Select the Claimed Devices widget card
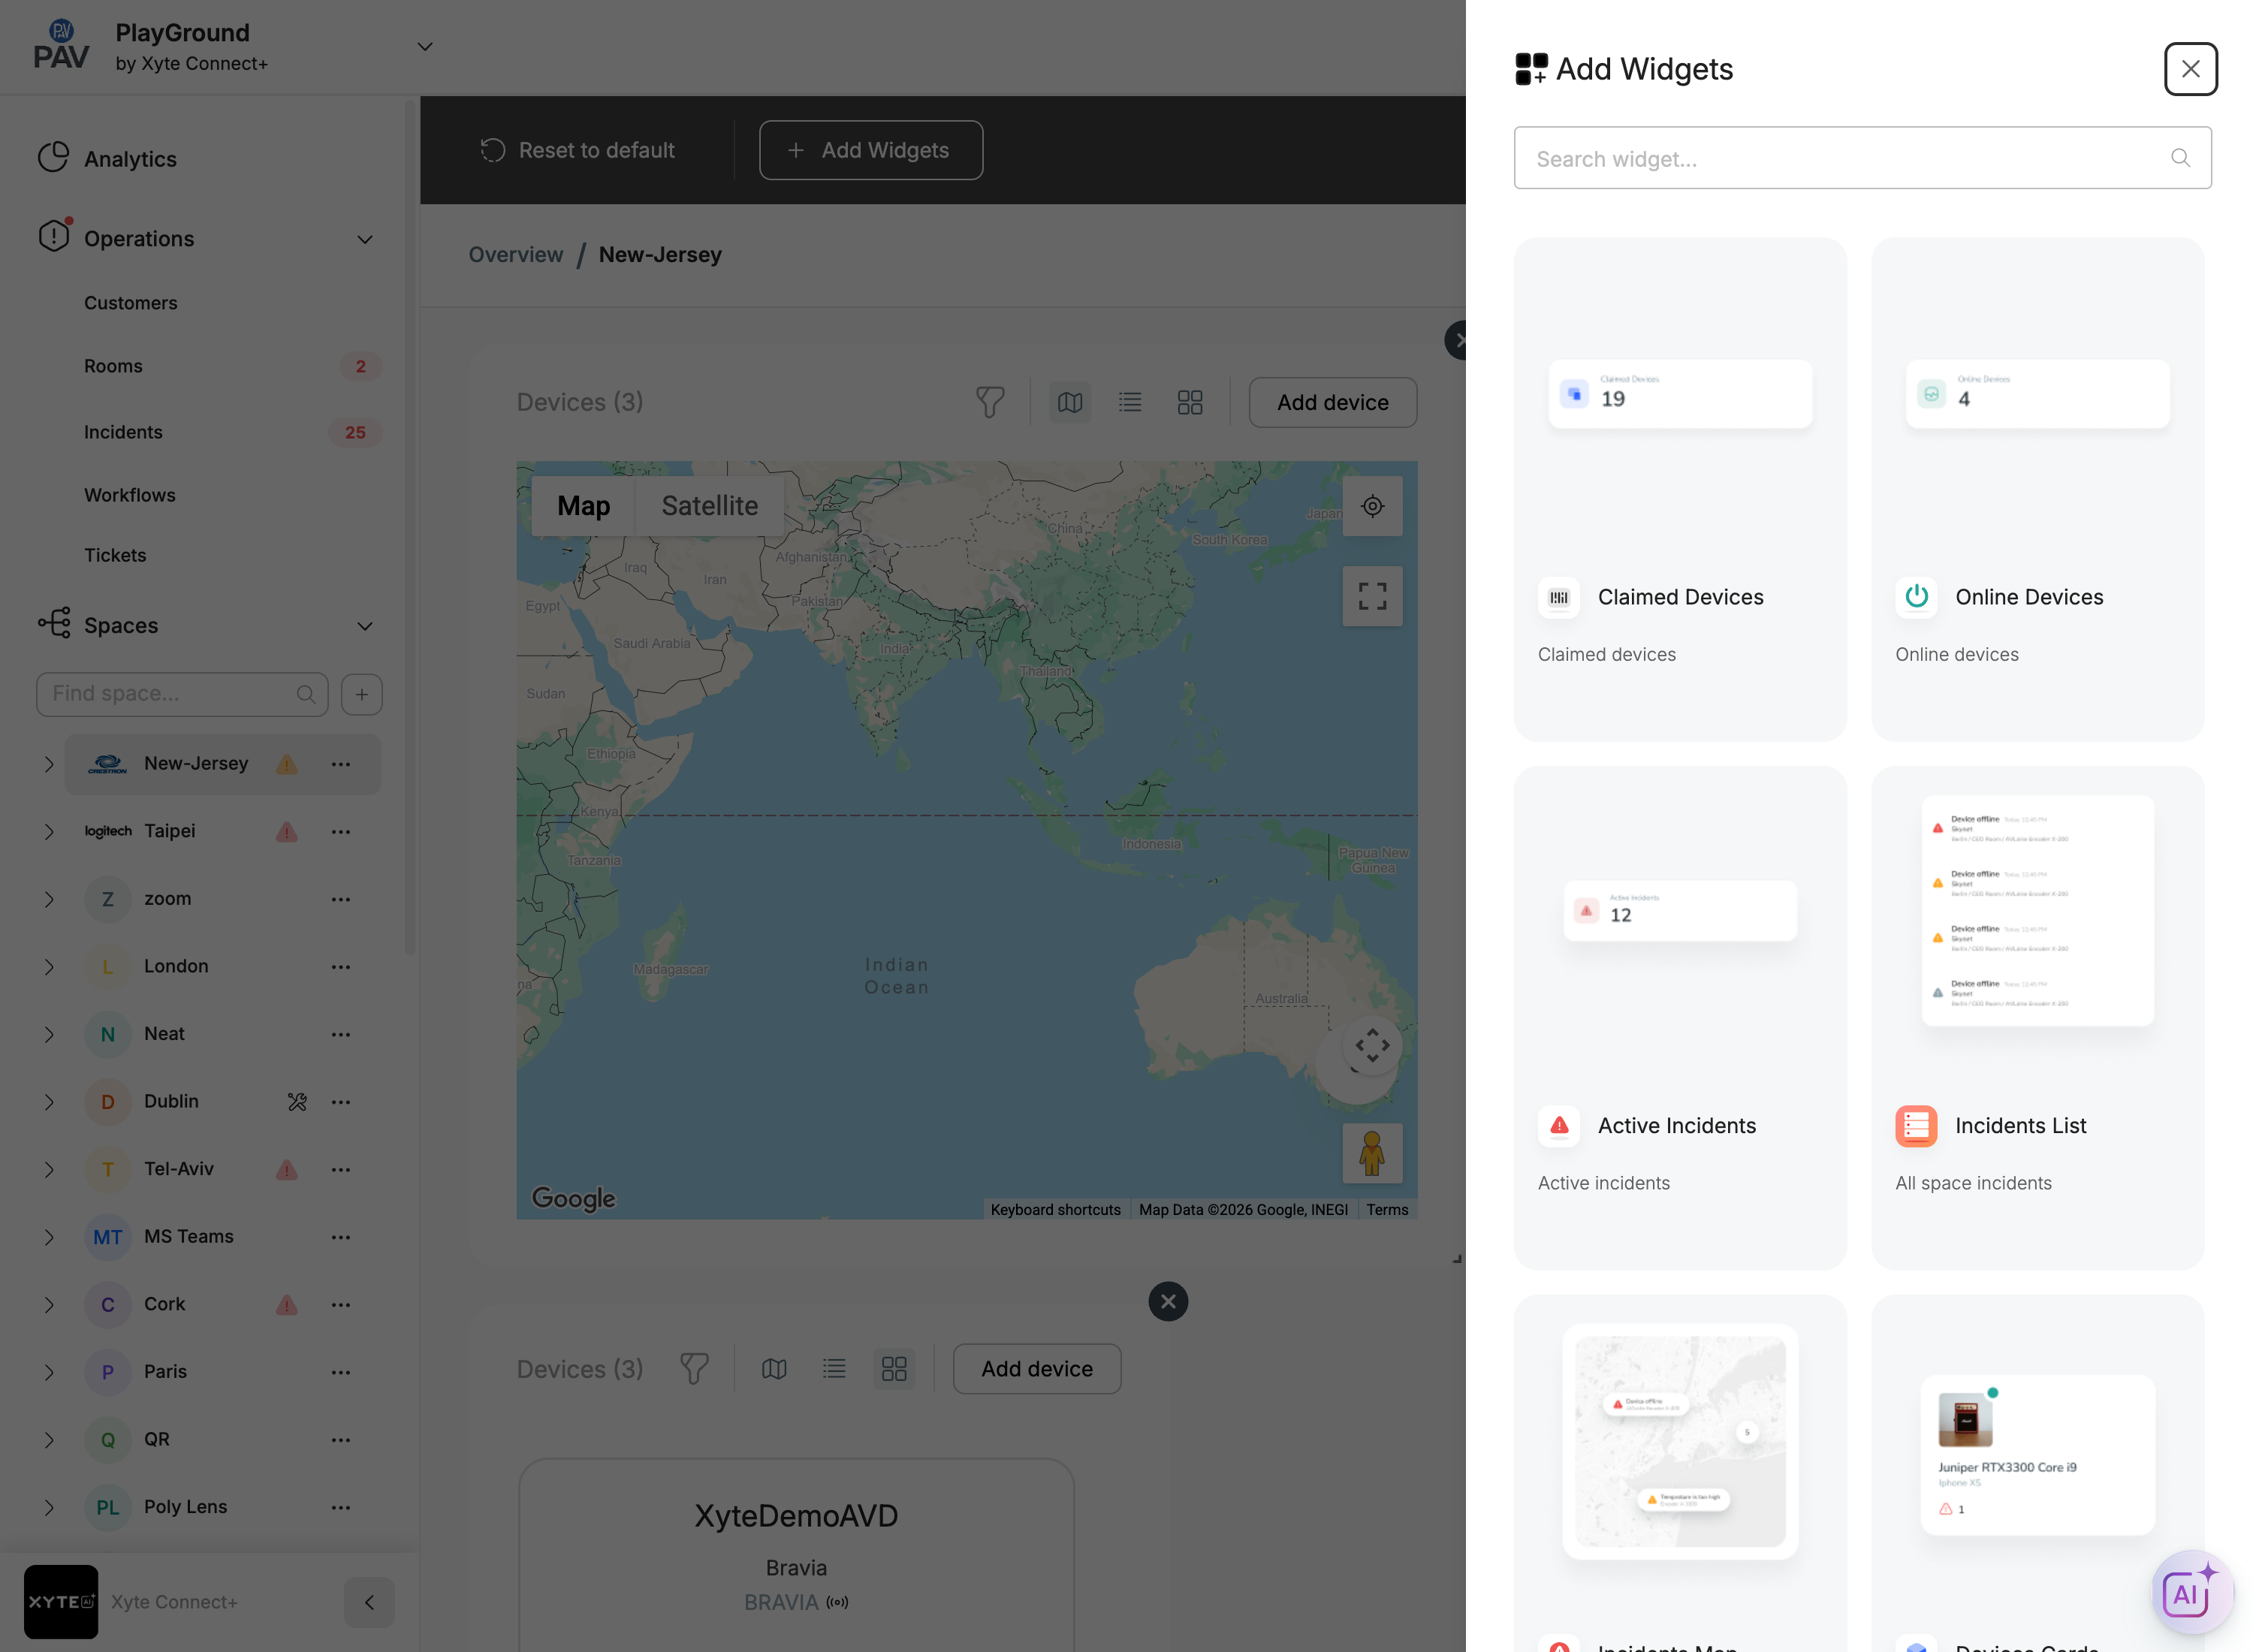This screenshot has height=1652, width=2253. click(x=1680, y=489)
